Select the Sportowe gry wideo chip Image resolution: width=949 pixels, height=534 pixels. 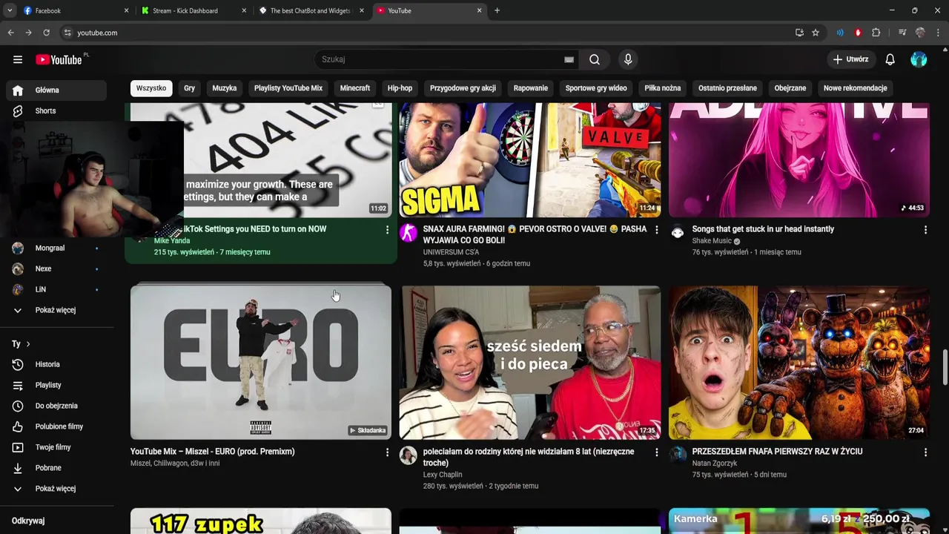click(x=596, y=88)
